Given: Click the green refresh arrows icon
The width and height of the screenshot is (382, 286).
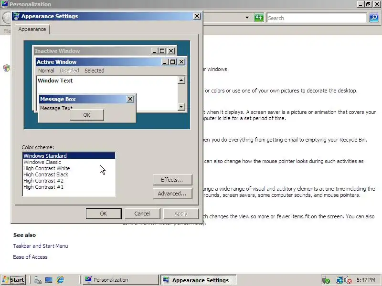Looking at the screenshot, I should (259, 18).
